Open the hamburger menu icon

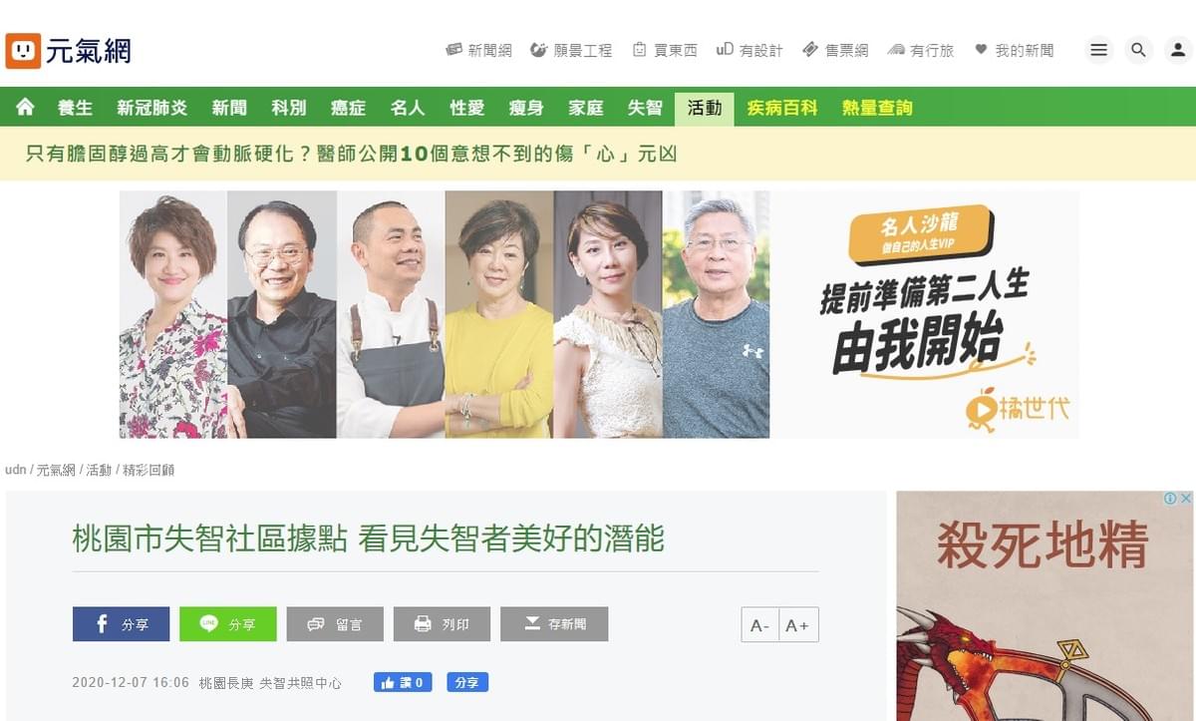click(1098, 50)
